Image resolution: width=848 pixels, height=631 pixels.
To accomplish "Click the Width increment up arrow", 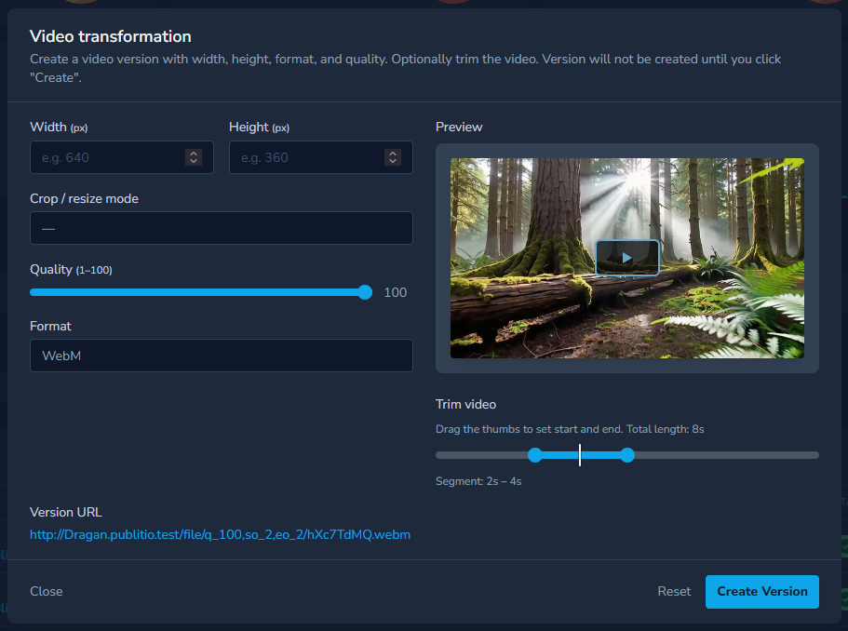I will [194, 153].
